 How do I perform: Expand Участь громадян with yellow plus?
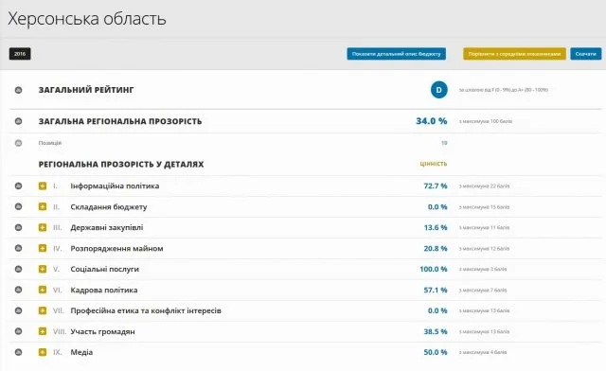(43, 331)
